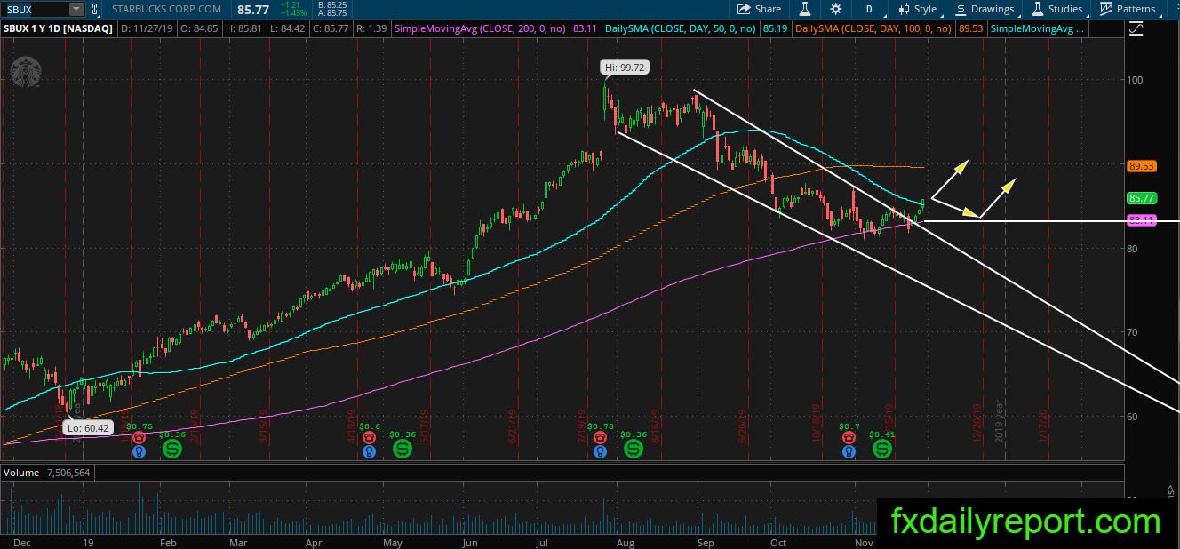Click the pink 83.11 price axis label

[x=1140, y=220]
